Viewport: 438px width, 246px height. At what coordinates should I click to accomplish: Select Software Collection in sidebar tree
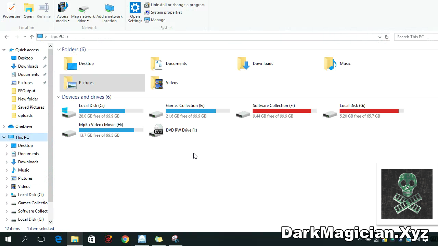[33, 211]
